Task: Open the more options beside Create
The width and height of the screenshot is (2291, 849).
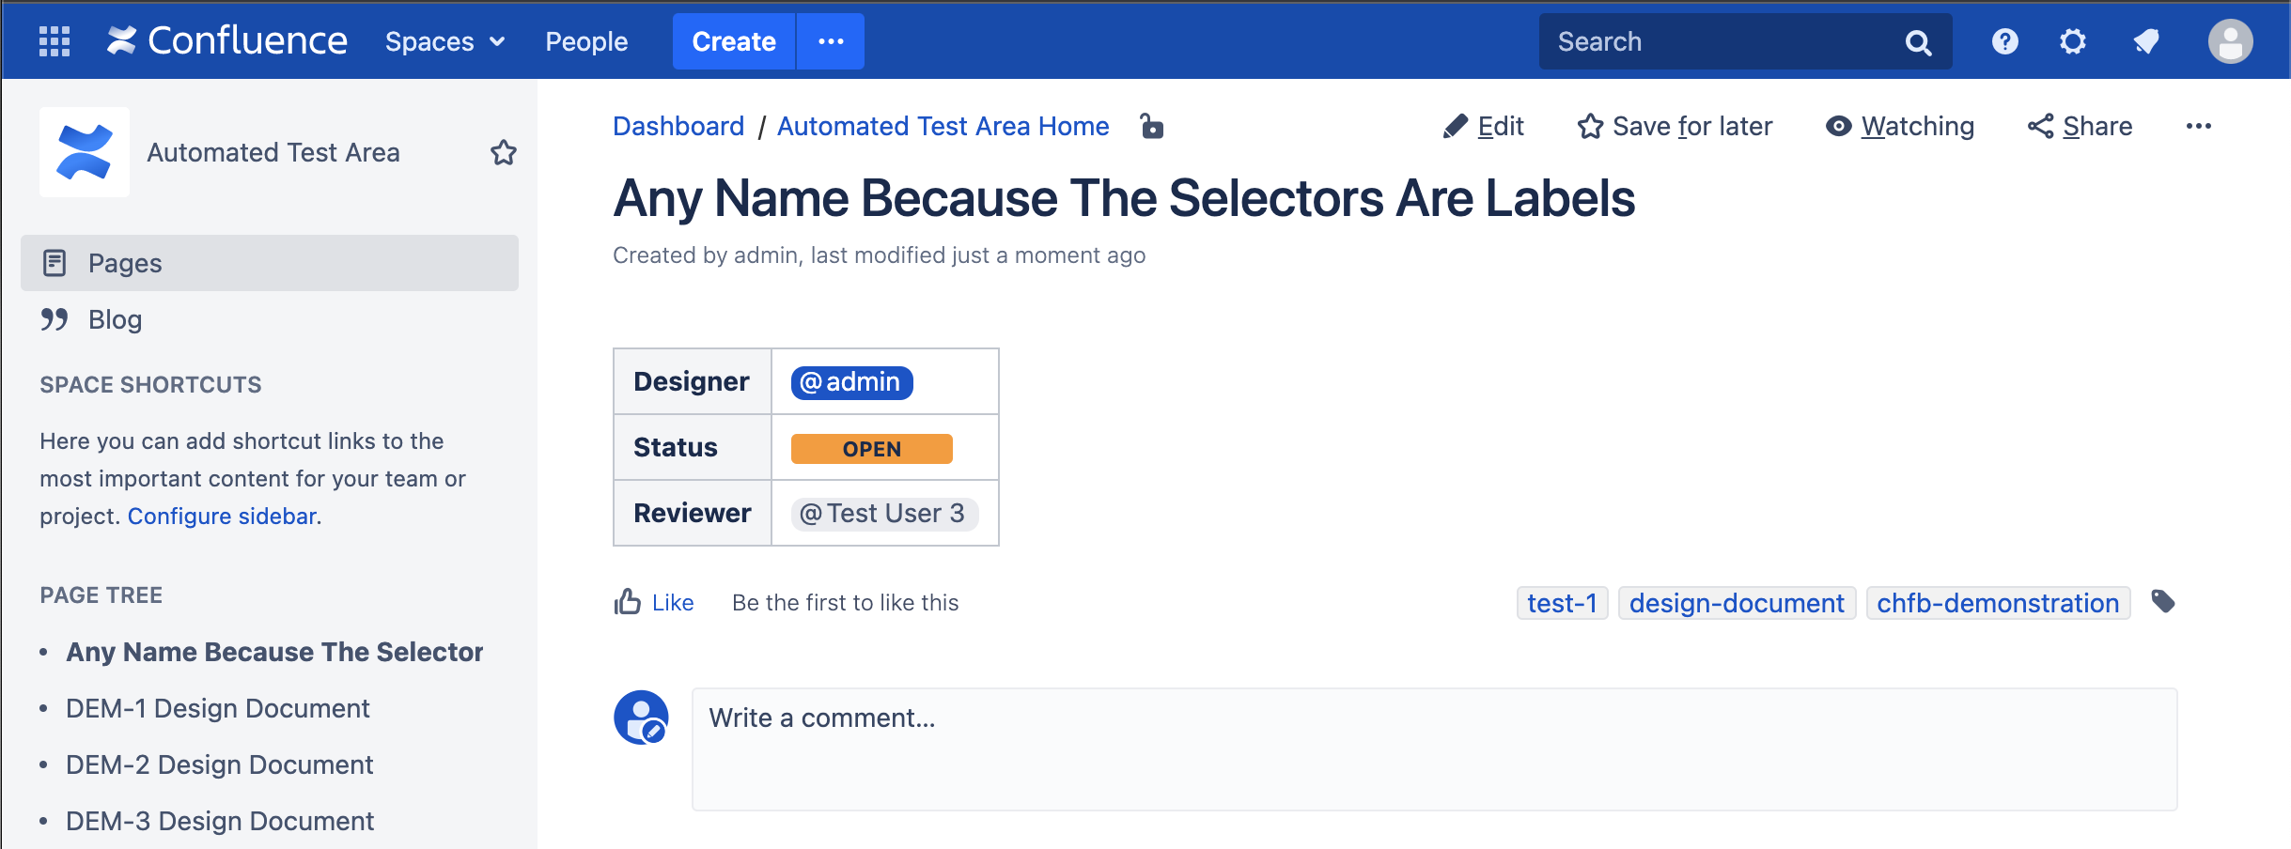Action: click(831, 41)
